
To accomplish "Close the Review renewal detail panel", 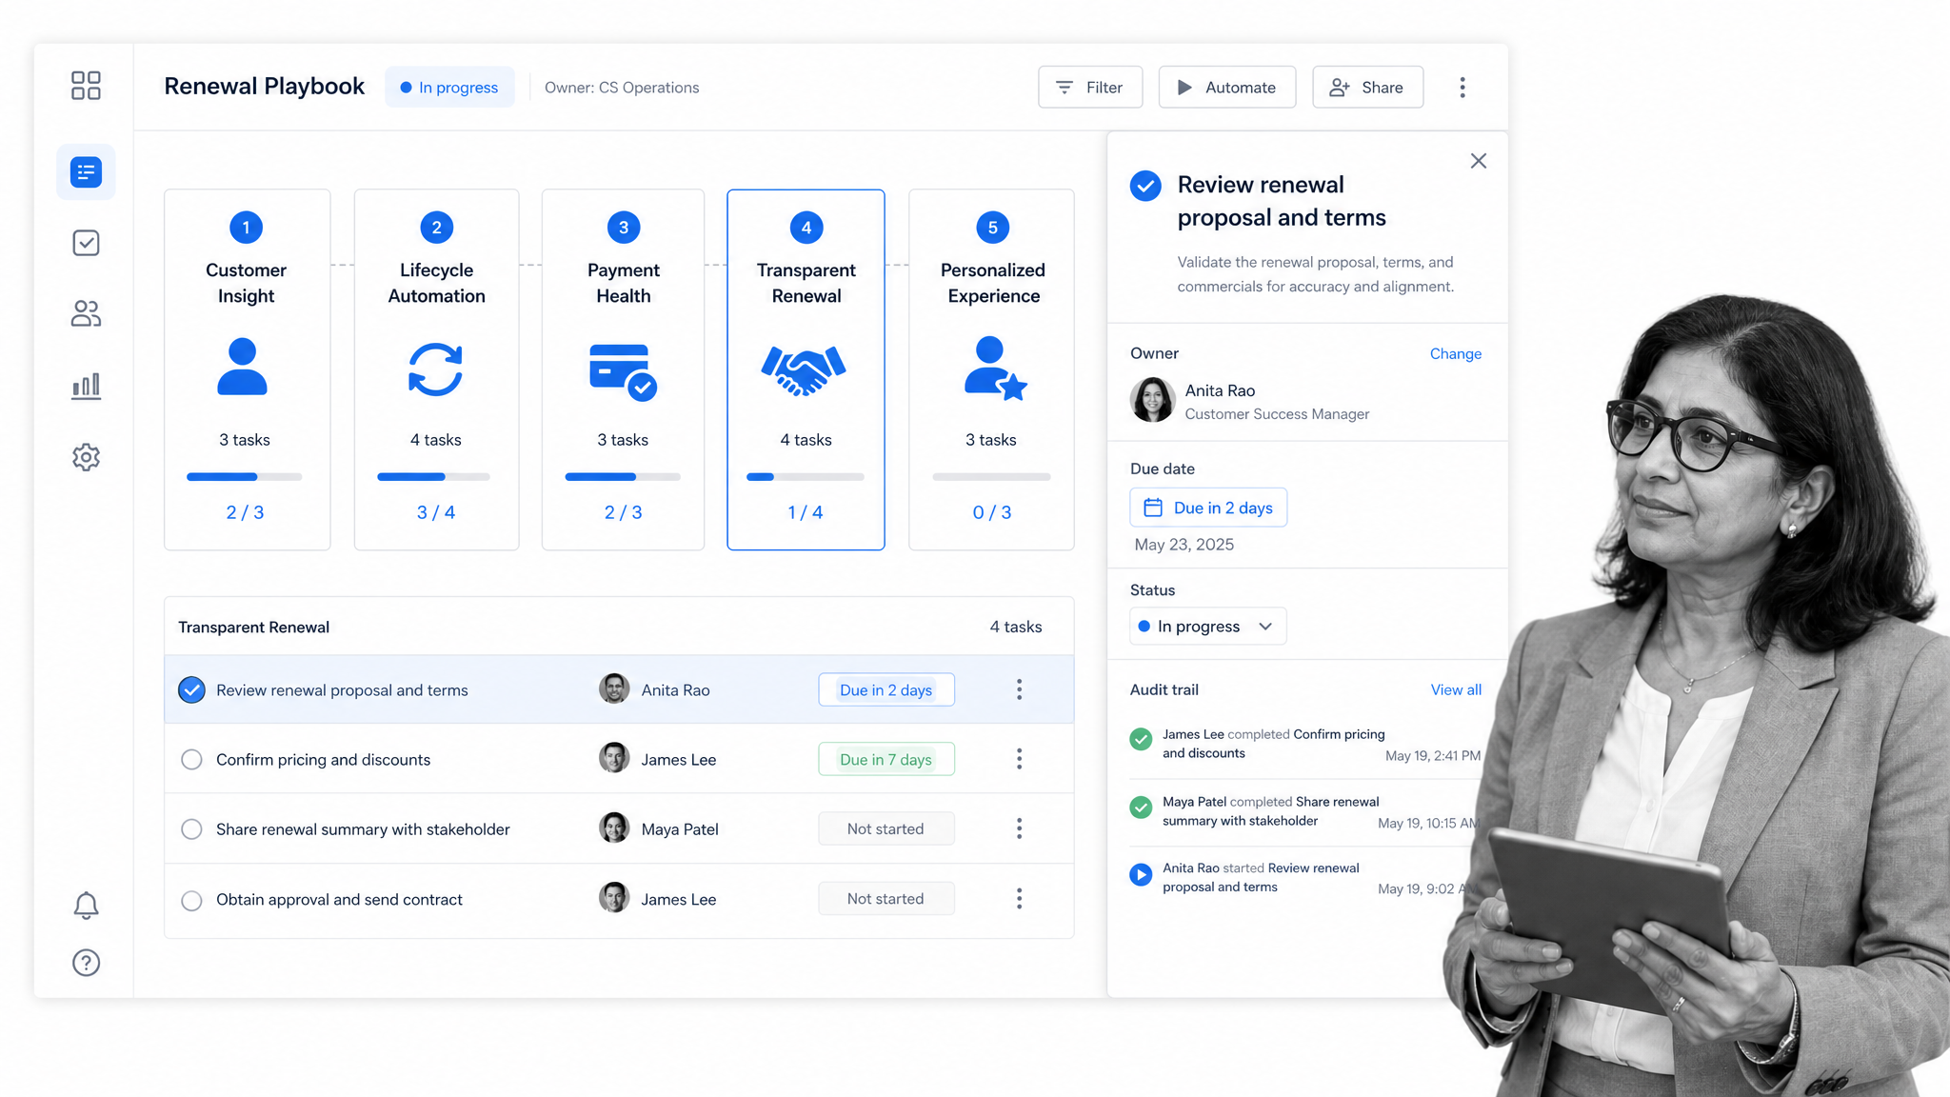I will (1478, 161).
